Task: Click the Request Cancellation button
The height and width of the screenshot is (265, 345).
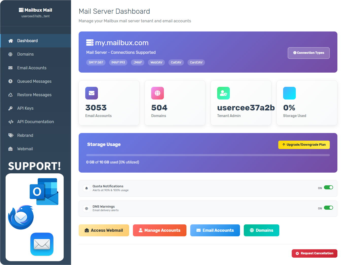Action: [315, 254]
